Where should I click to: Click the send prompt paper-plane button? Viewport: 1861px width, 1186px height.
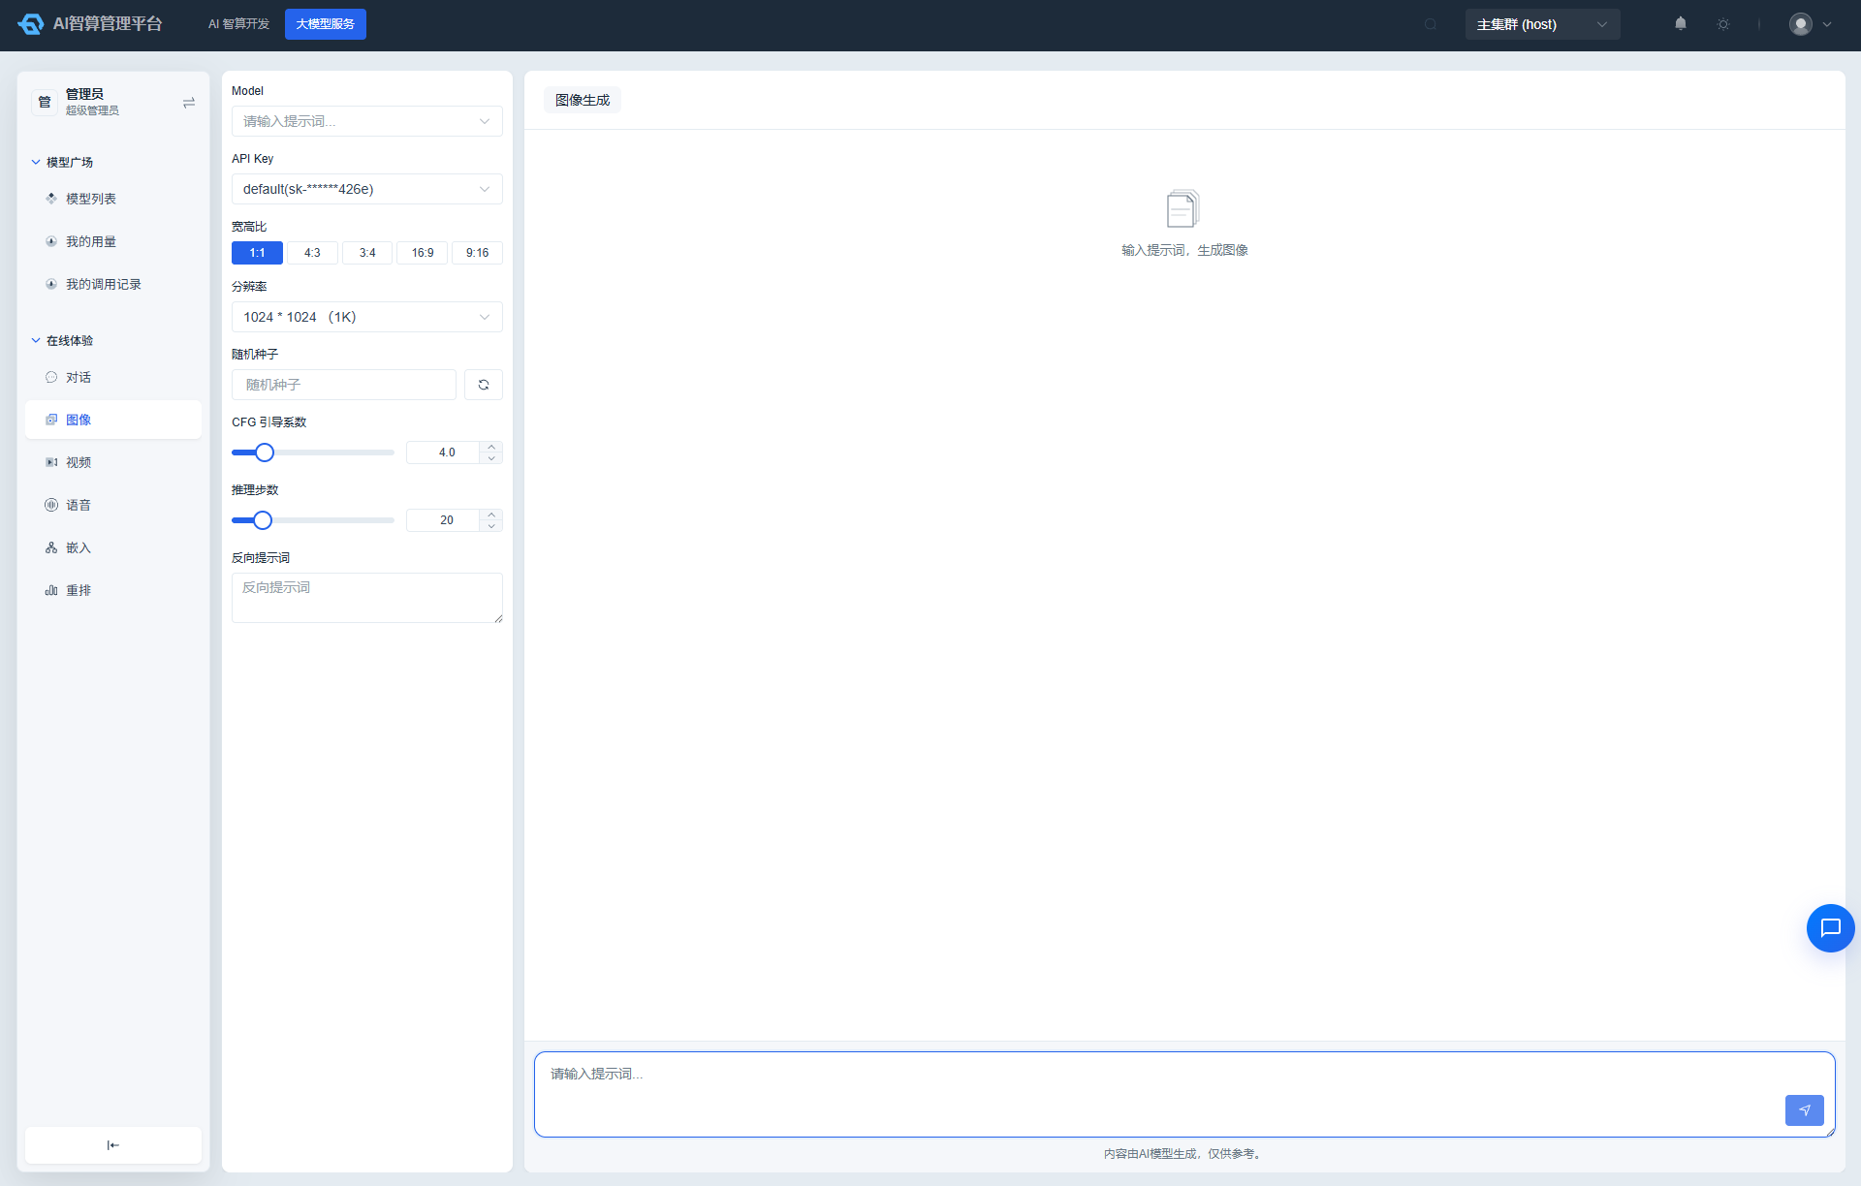click(1804, 1110)
